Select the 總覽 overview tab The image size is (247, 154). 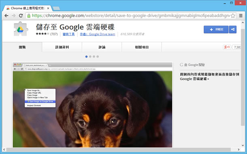22,47
